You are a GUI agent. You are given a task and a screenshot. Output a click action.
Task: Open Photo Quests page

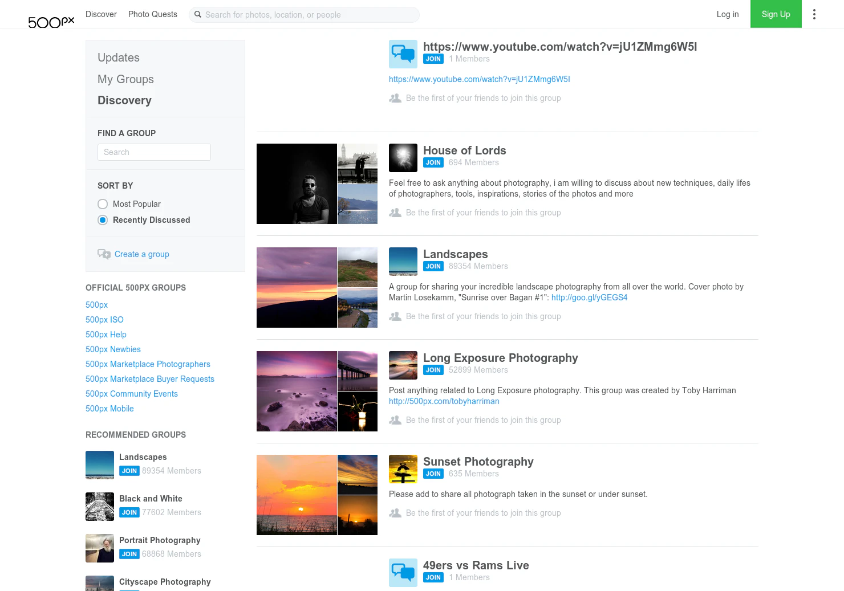[153, 14]
